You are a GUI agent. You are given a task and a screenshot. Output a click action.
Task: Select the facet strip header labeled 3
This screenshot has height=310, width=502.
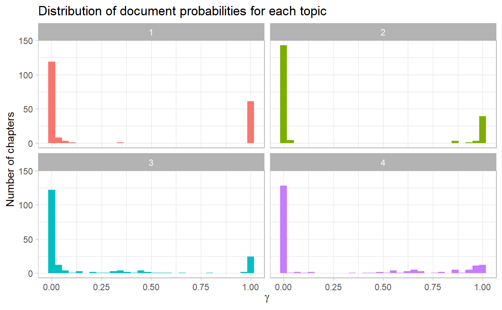[x=151, y=163]
